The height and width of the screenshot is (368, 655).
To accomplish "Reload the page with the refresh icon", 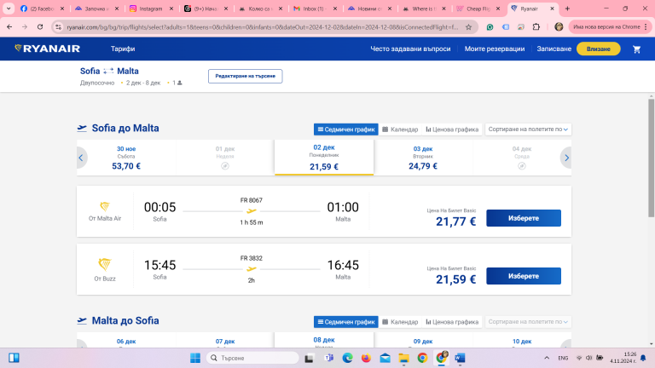I will click(42, 26).
